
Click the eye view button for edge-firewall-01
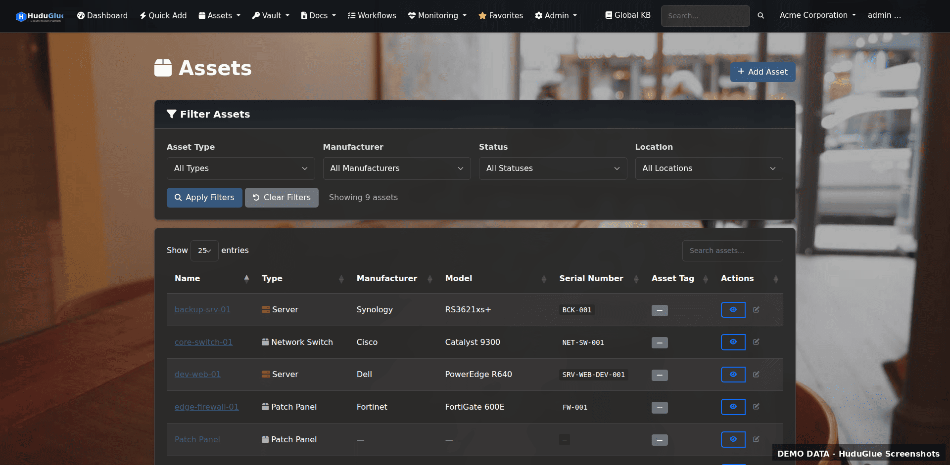733,407
